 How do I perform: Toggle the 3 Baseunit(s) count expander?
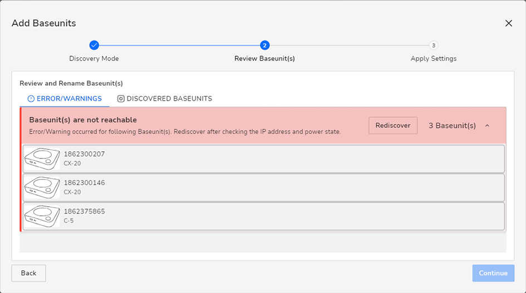click(452, 126)
